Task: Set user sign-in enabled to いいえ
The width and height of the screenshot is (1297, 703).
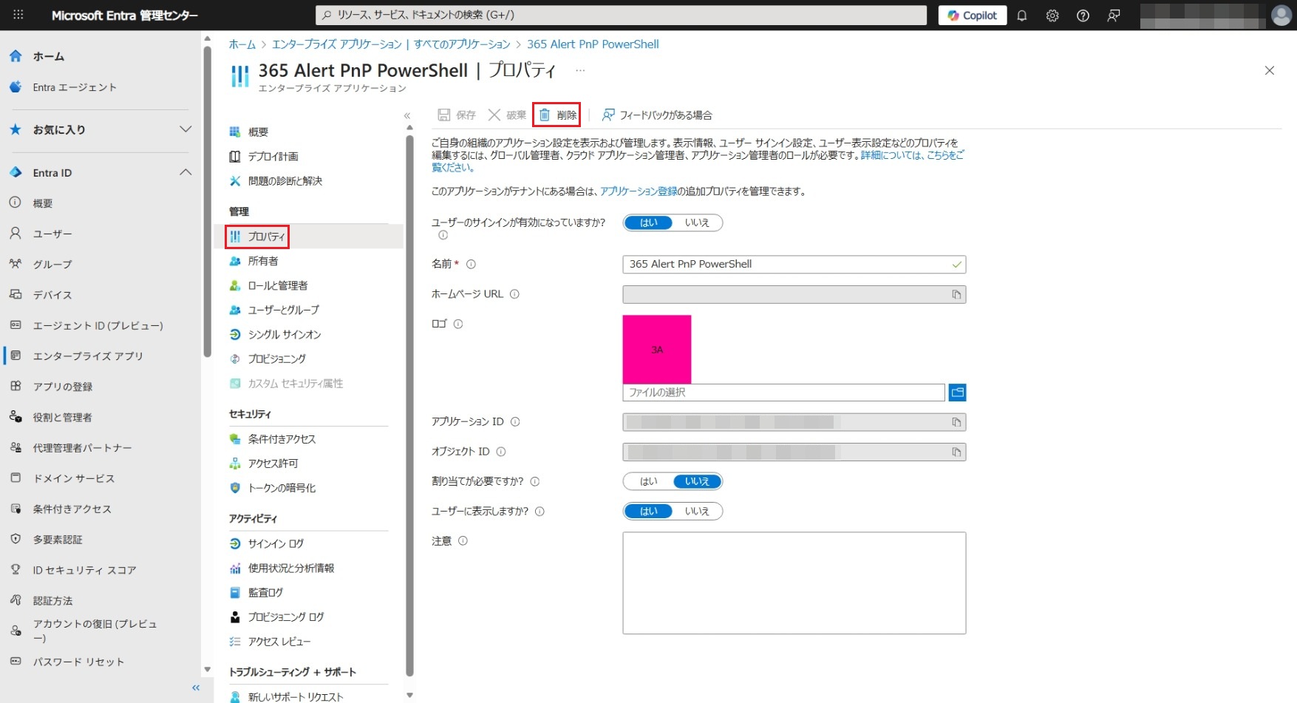Action: (x=696, y=223)
